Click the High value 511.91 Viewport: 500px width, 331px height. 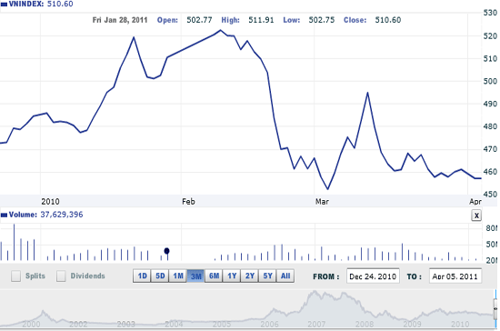pyautogui.click(x=261, y=20)
